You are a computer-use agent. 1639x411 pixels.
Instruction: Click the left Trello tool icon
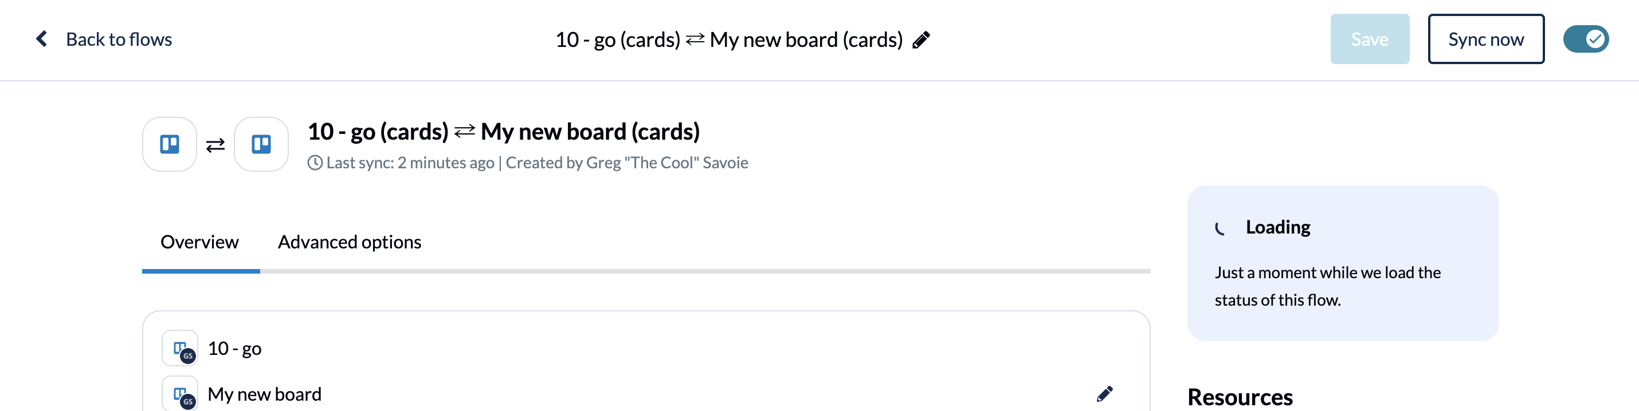coord(169,144)
